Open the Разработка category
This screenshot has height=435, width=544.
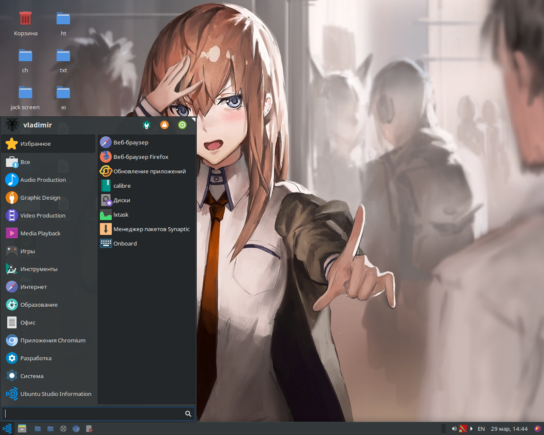[48, 358]
